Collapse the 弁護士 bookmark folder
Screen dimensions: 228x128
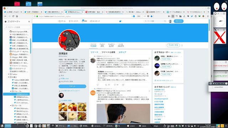point(9,77)
